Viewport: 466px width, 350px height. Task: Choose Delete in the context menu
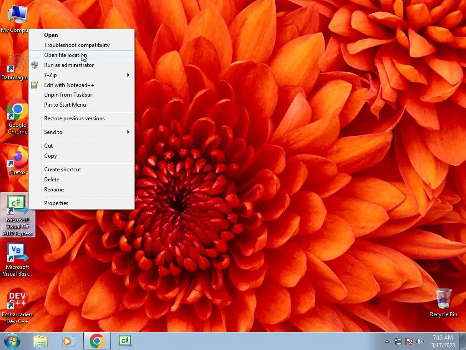click(x=81, y=180)
